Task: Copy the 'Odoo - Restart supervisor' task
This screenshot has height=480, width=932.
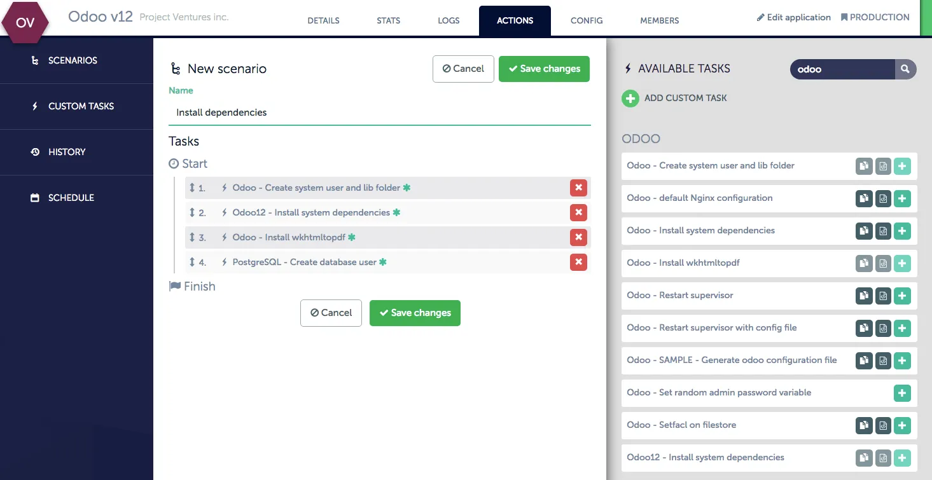Action: 863,296
